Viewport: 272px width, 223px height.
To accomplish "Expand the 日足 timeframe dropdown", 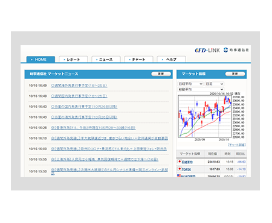I will [x=215, y=84].
